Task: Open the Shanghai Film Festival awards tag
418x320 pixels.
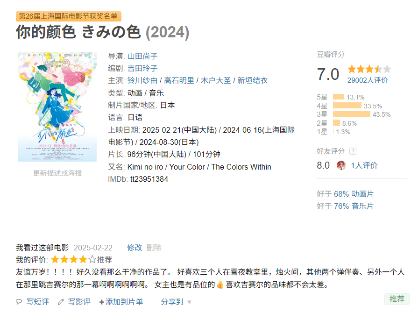Action: pos(68,16)
